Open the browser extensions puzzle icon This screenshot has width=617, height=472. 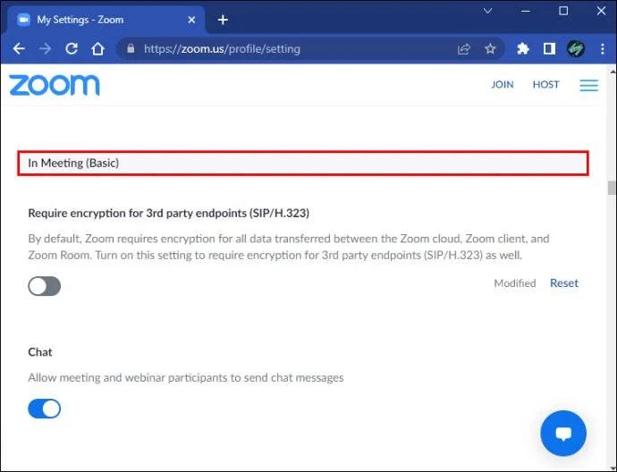pos(522,49)
